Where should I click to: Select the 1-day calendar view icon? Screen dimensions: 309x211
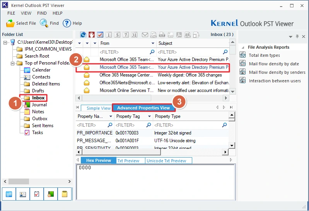(x=109, y=35)
